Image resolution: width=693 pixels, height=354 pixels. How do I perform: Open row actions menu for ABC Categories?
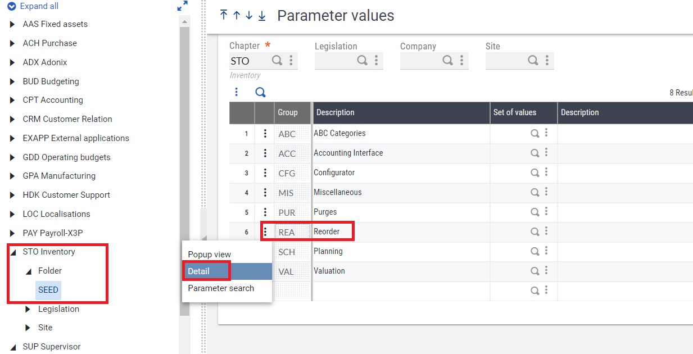265,133
